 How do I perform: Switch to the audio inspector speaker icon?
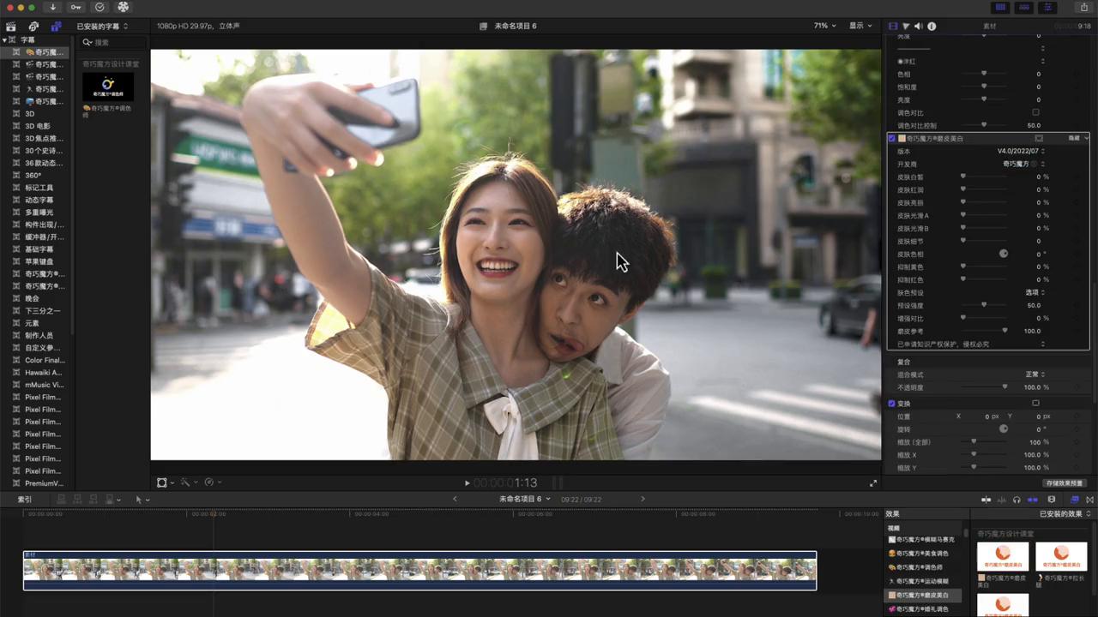(918, 27)
